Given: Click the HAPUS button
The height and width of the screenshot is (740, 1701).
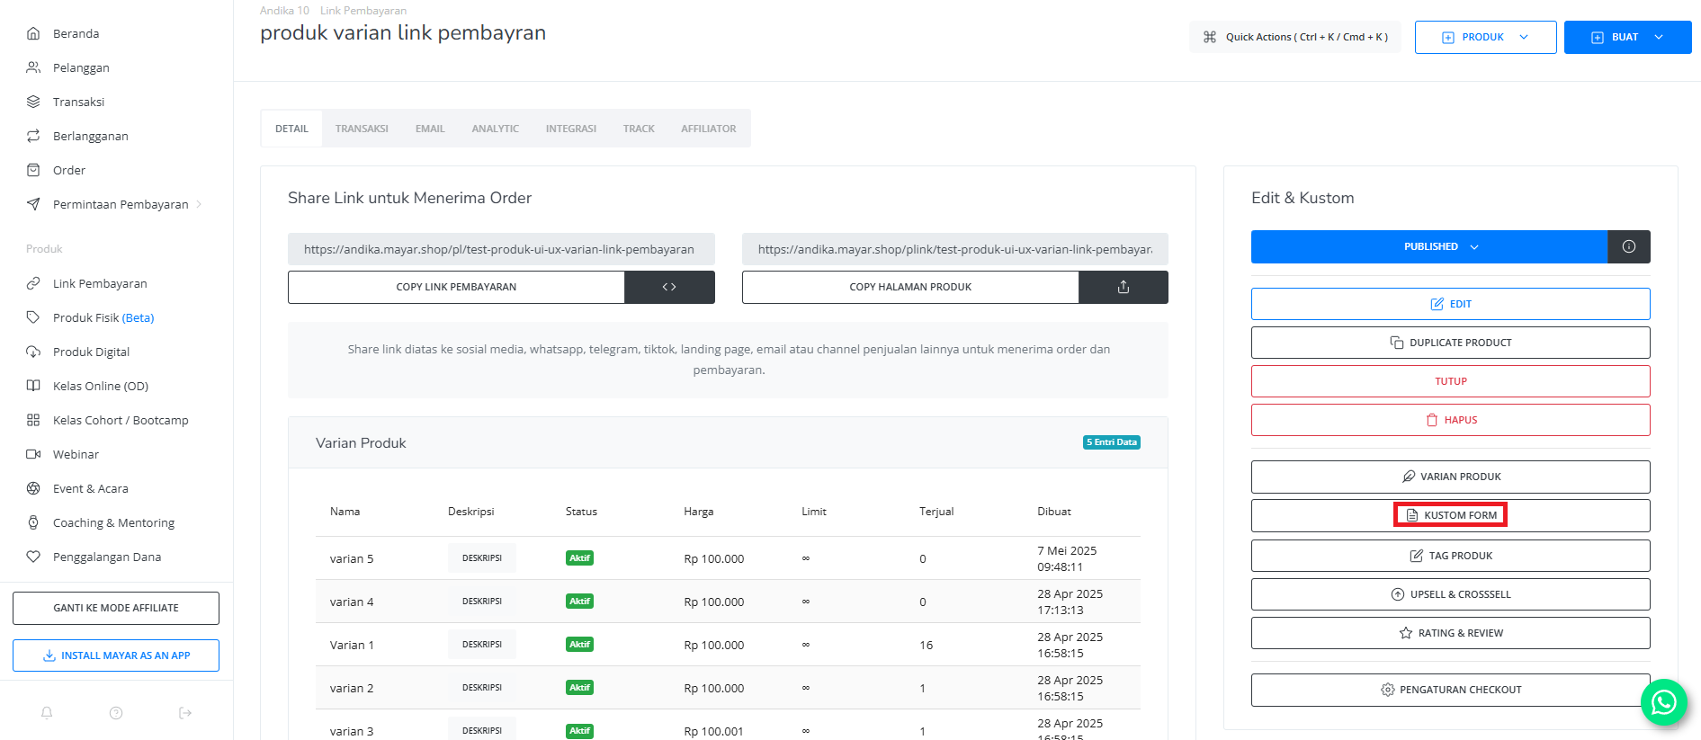Looking at the screenshot, I should (x=1451, y=420).
